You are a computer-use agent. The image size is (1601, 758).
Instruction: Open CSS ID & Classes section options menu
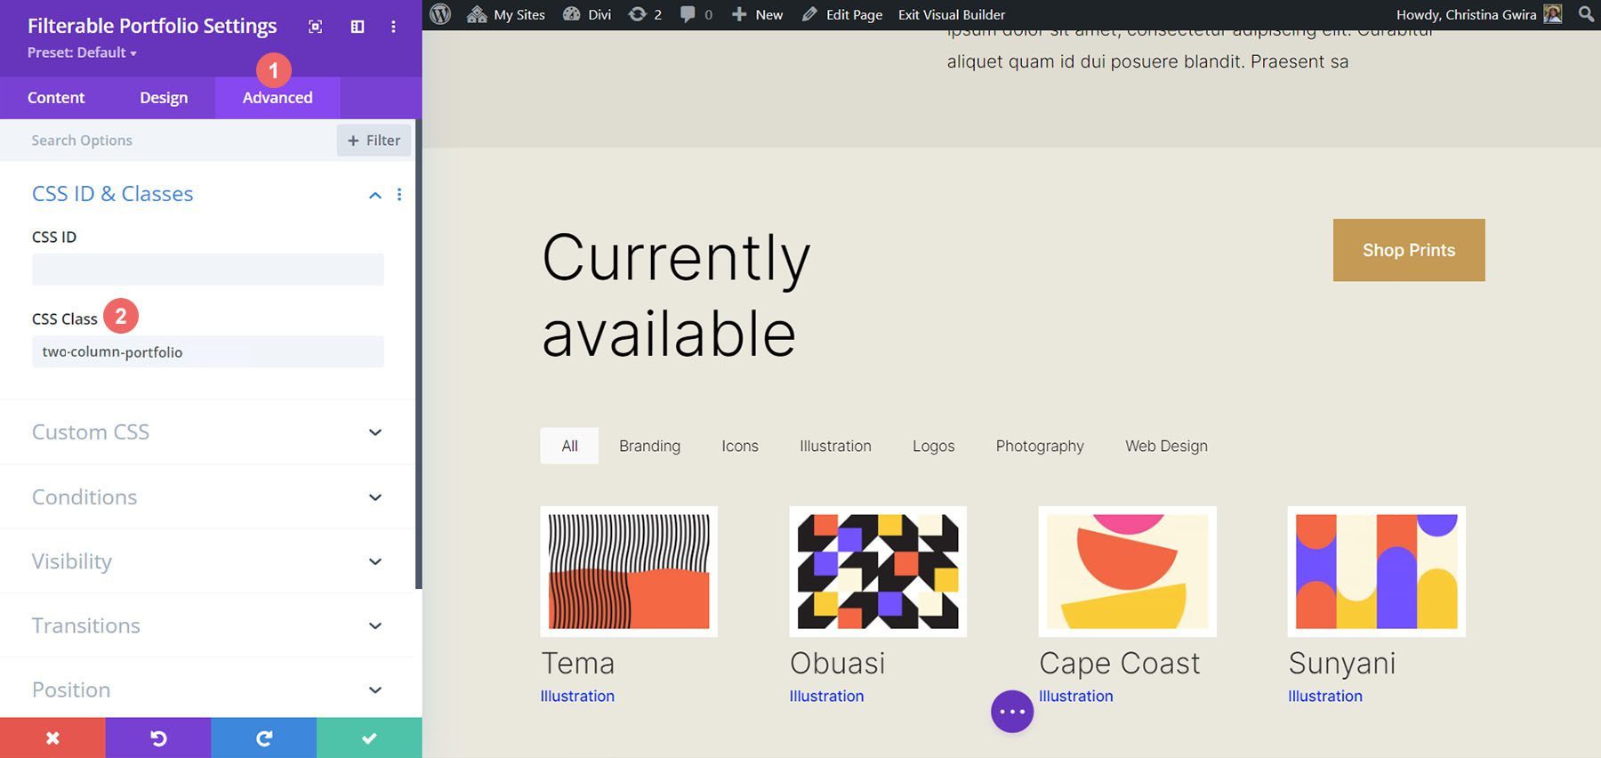tap(399, 195)
